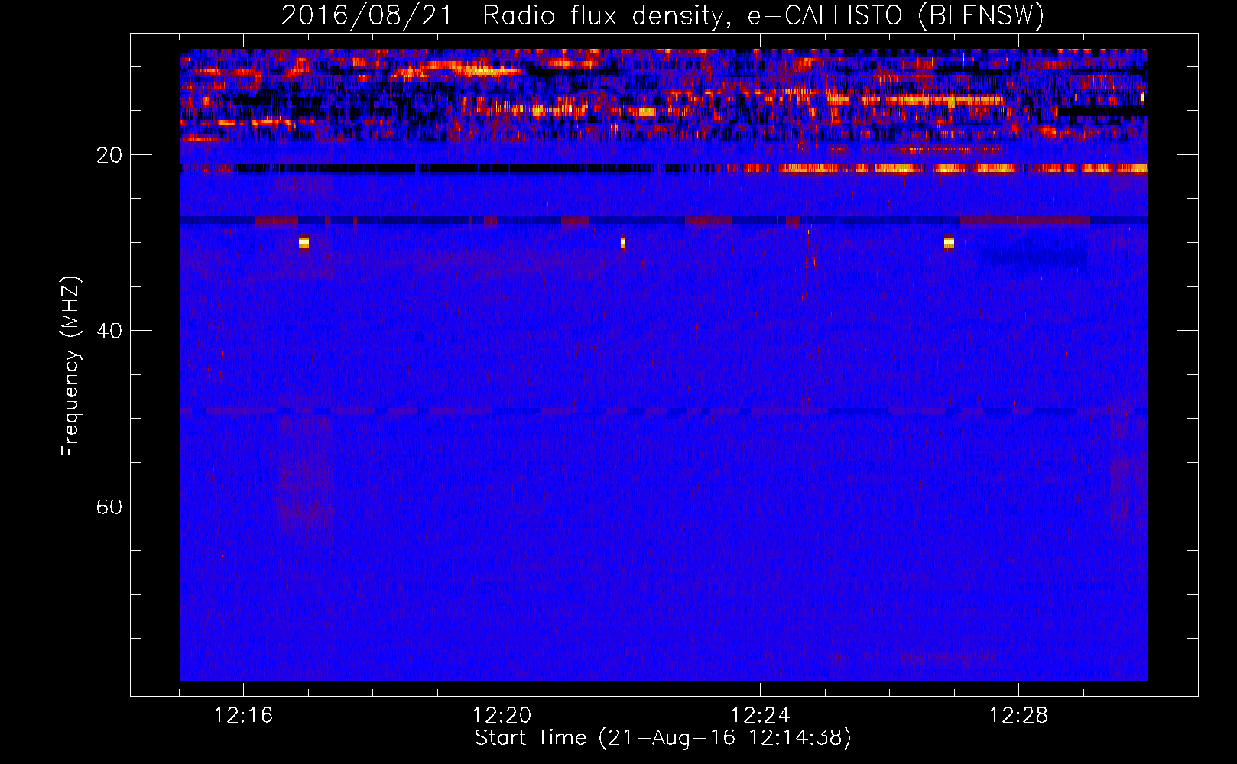Click the 20 MHz frequency tick label

[109, 155]
